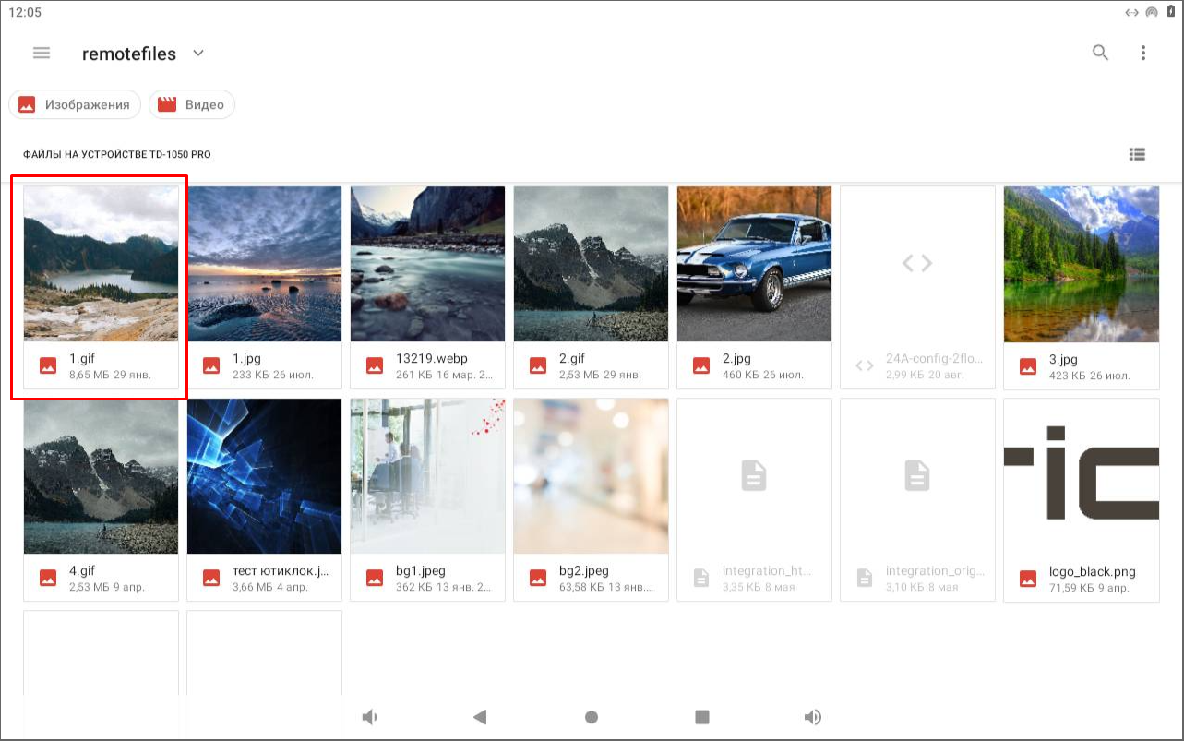
Task: Click the image icon beside logo_black.png
Action: [1028, 578]
